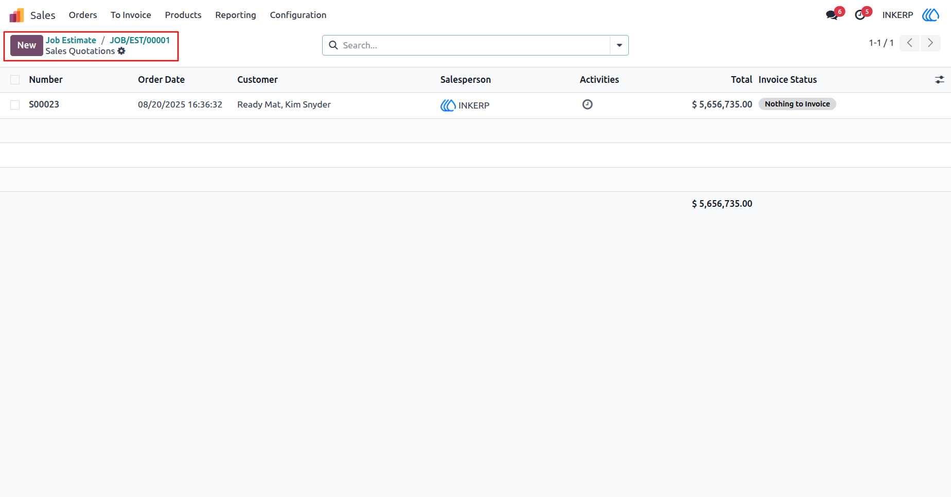Image resolution: width=951 pixels, height=497 pixels.
Task: Click the 1-1 / 1 pager counter
Action: pyautogui.click(x=881, y=43)
